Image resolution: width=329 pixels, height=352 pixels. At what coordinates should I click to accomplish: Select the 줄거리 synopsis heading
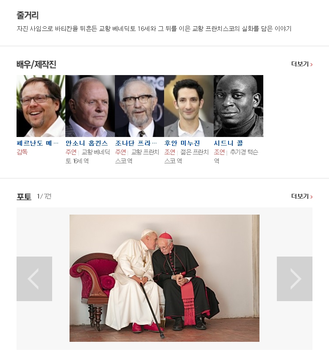28,15
